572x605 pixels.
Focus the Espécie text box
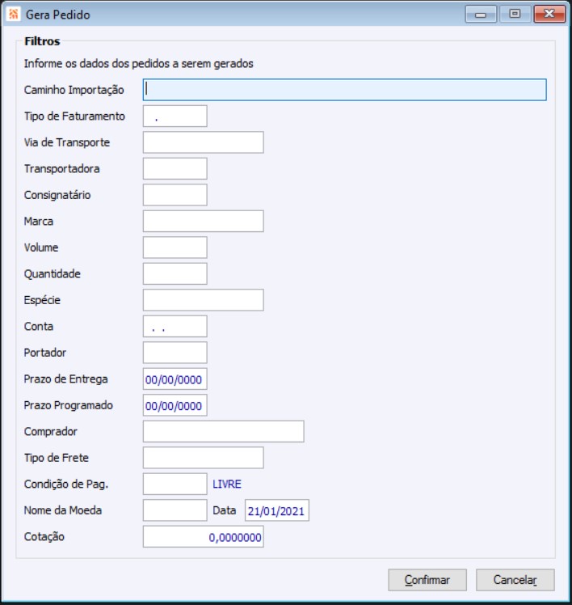pyautogui.click(x=203, y=300)
